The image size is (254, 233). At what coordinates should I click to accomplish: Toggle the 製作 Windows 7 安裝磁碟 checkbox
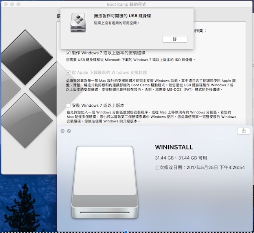(68, 53)
